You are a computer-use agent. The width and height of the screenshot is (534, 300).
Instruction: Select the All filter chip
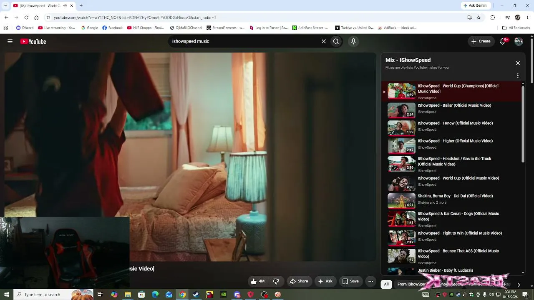[x=386, y=284]
